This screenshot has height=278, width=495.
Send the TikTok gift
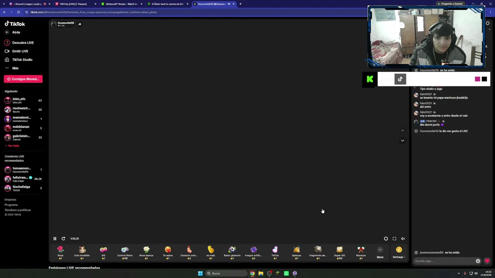[x=275, y=252]
